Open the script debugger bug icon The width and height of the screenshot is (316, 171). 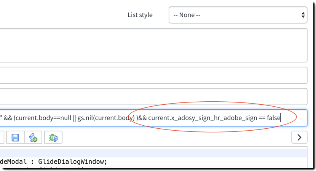pos(53,137)
